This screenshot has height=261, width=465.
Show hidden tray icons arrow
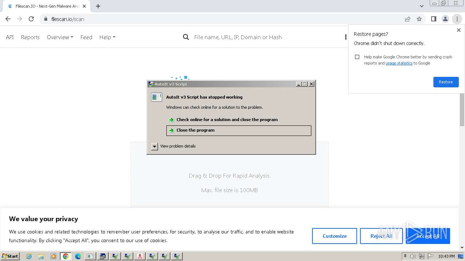pyautogui.click(x=405, y=256)
